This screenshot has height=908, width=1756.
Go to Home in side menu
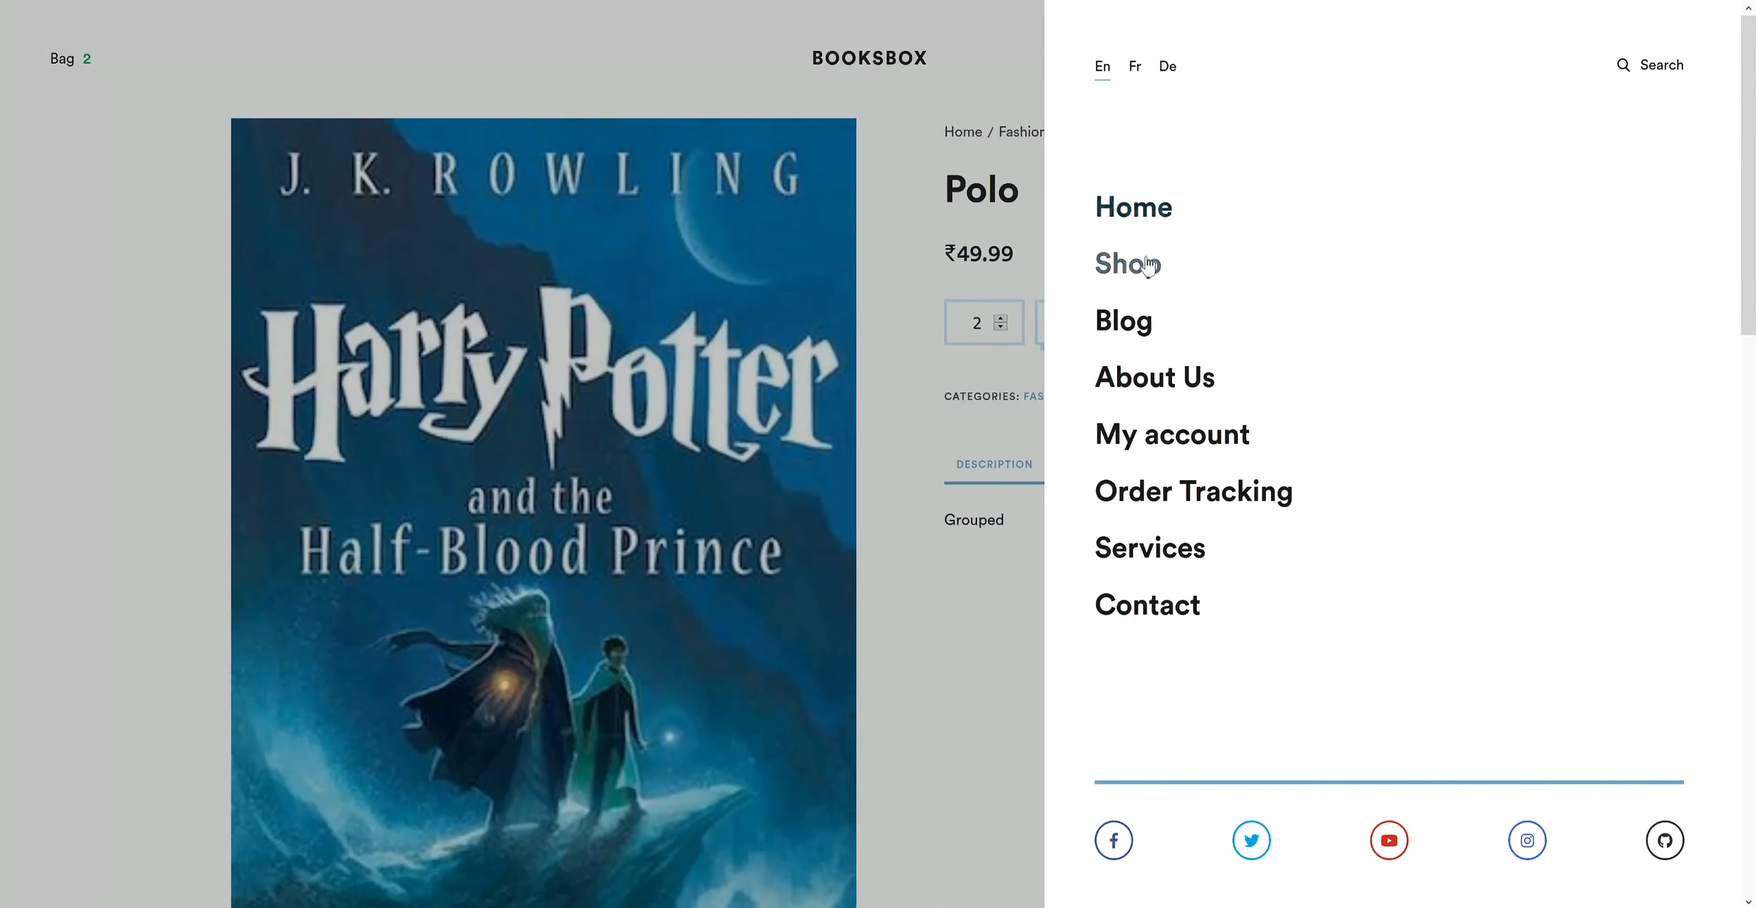pyautogui.click(x=1133, y=207)
